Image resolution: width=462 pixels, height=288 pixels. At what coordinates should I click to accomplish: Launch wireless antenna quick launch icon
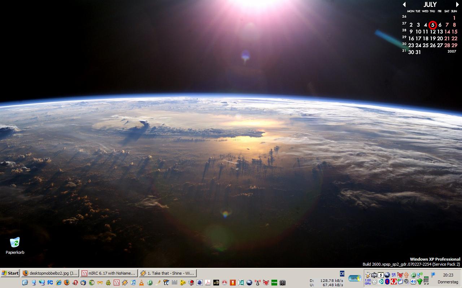coord(257,283)
